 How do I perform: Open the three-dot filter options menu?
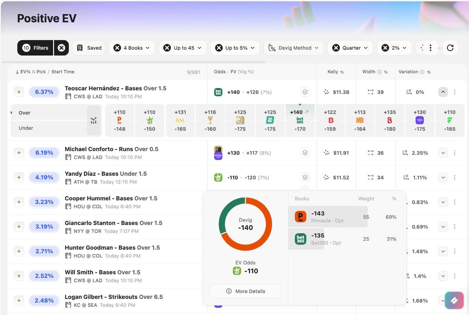(x=430, y=48)
